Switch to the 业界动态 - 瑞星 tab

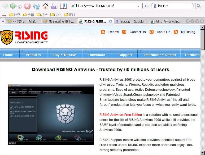tap(24, 21)
